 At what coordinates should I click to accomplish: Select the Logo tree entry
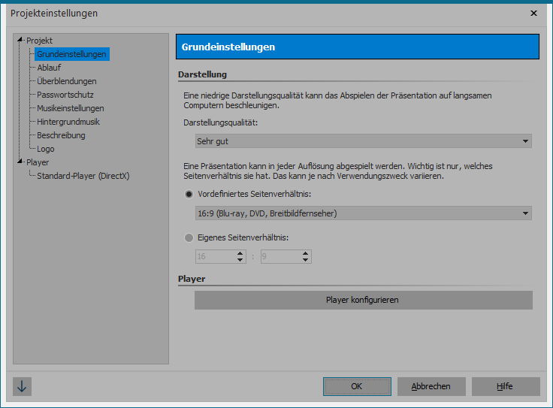pyautogui.click(x=46, y=149)
